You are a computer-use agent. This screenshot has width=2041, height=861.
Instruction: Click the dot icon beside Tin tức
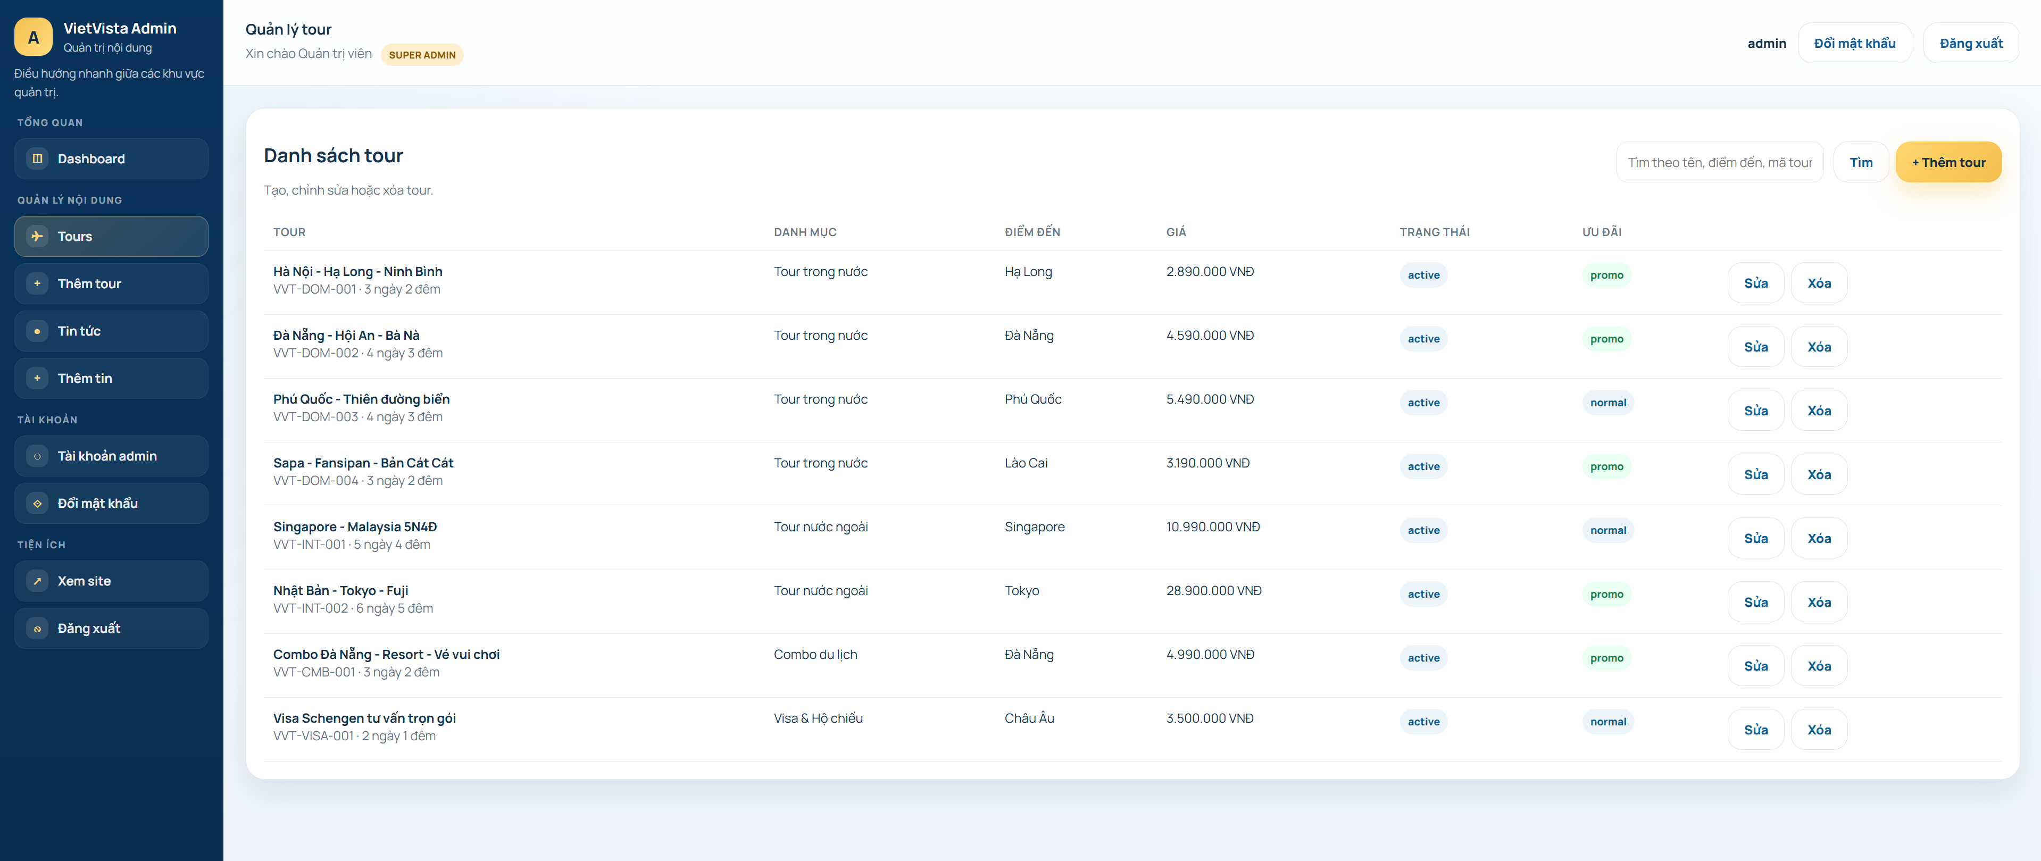pos(37,331)
